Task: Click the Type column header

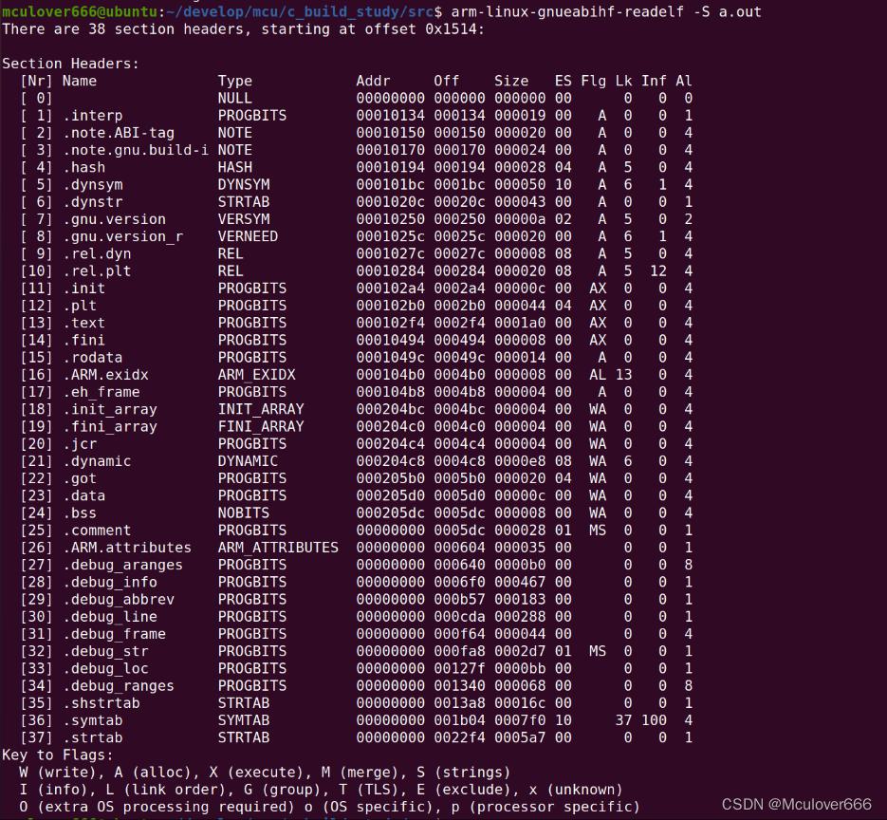Action: pos(235,81)
